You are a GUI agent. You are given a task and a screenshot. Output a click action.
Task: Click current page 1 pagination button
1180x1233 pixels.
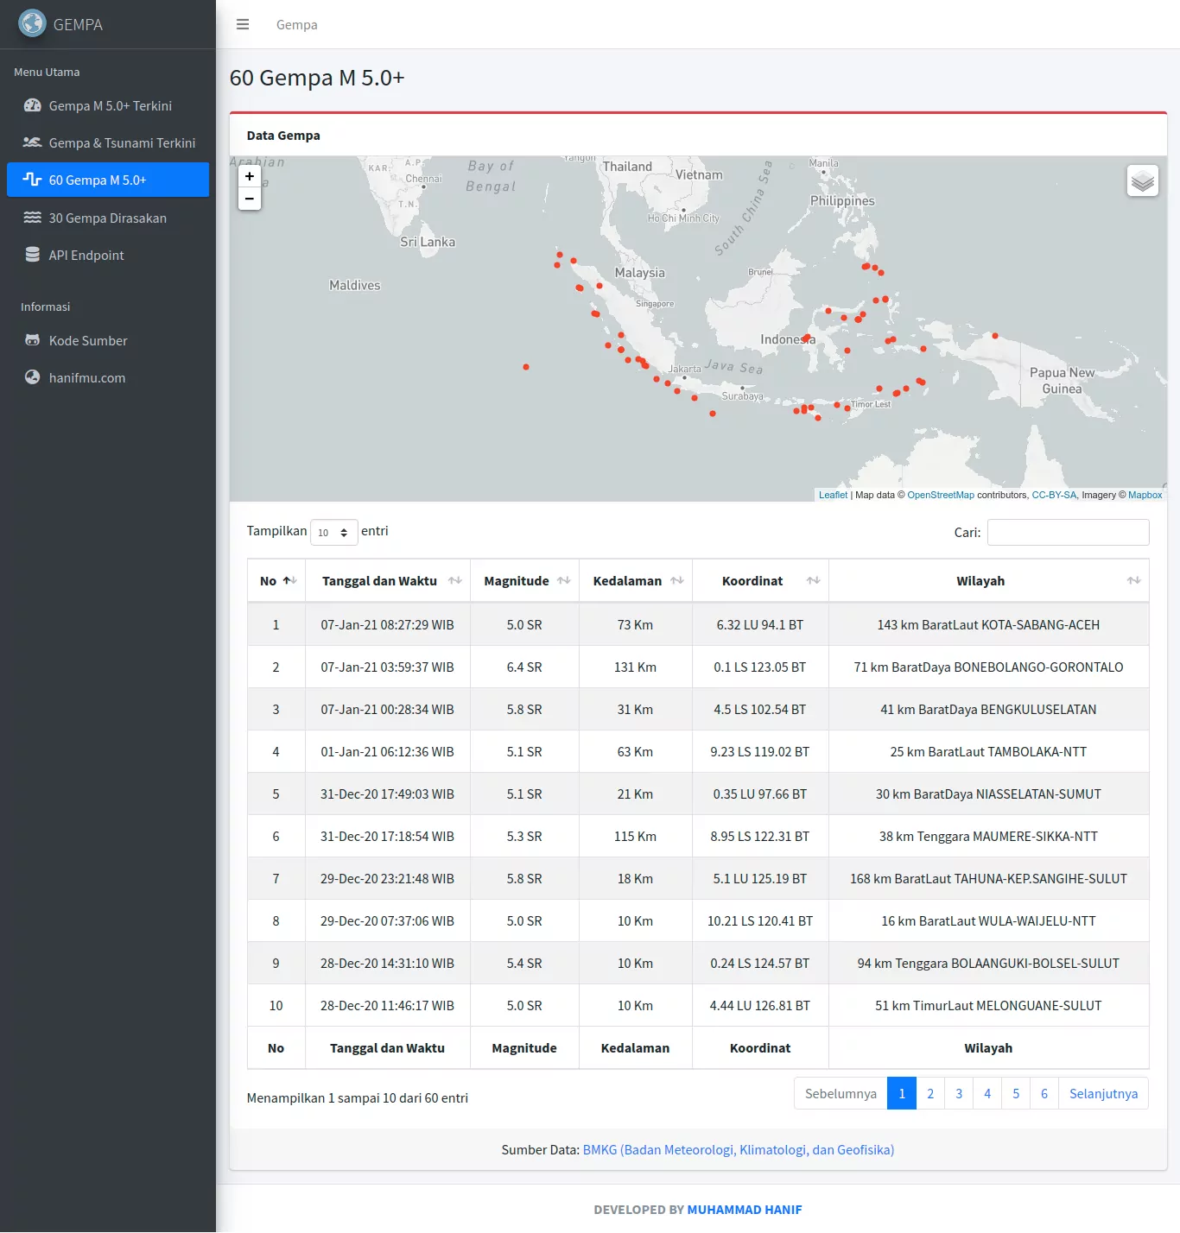pos(902,1093)
